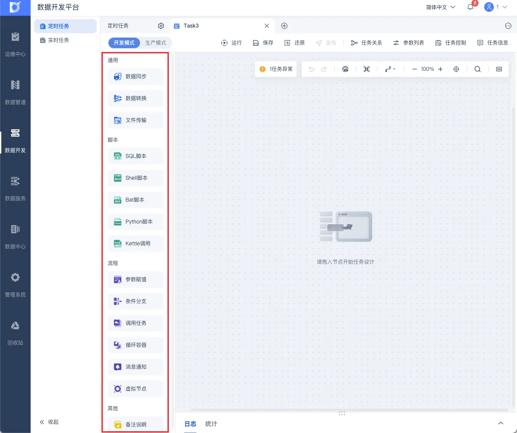The height and width of the screenshot is (433, 517).
Task: Click the locate/center canvas icon
Action: (x=456, y=69)
